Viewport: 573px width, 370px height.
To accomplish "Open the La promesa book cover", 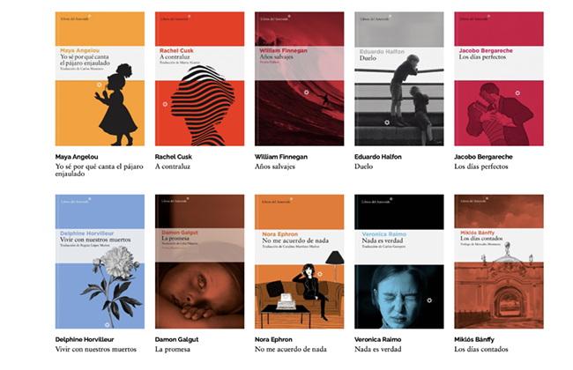I will pos(199,262).
